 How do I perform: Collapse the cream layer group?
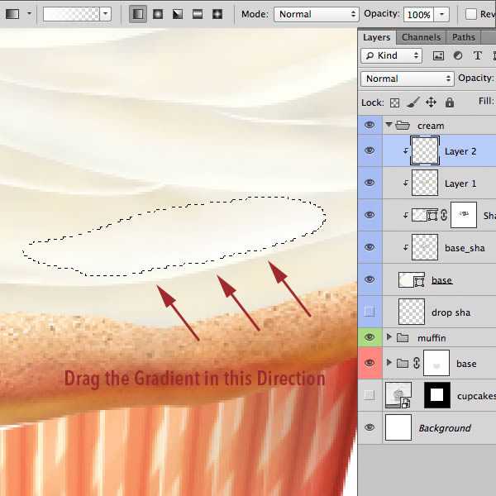(x=389, y=124)
